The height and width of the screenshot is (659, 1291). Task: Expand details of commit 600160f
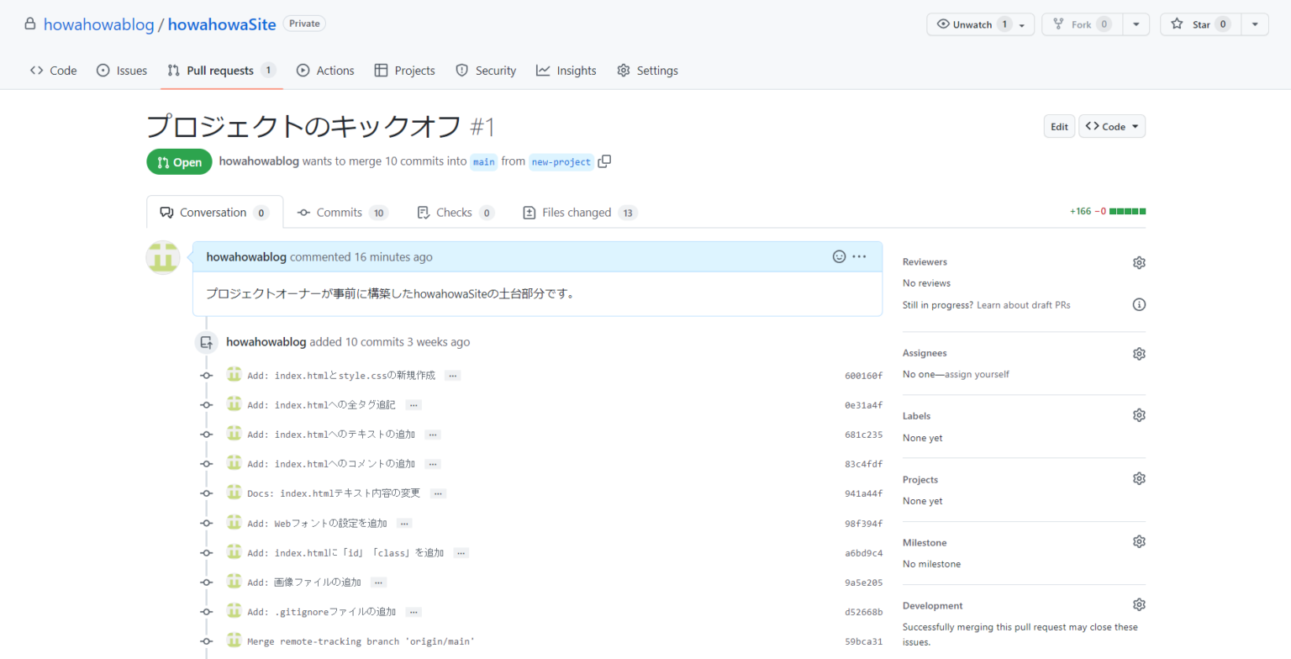point(453,376)
